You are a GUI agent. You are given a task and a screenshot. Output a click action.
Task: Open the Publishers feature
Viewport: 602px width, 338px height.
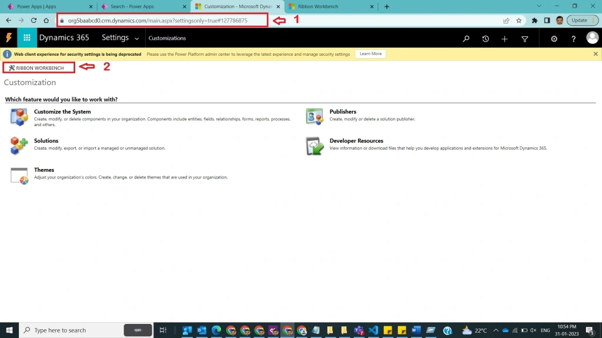(x=343, y=111)
